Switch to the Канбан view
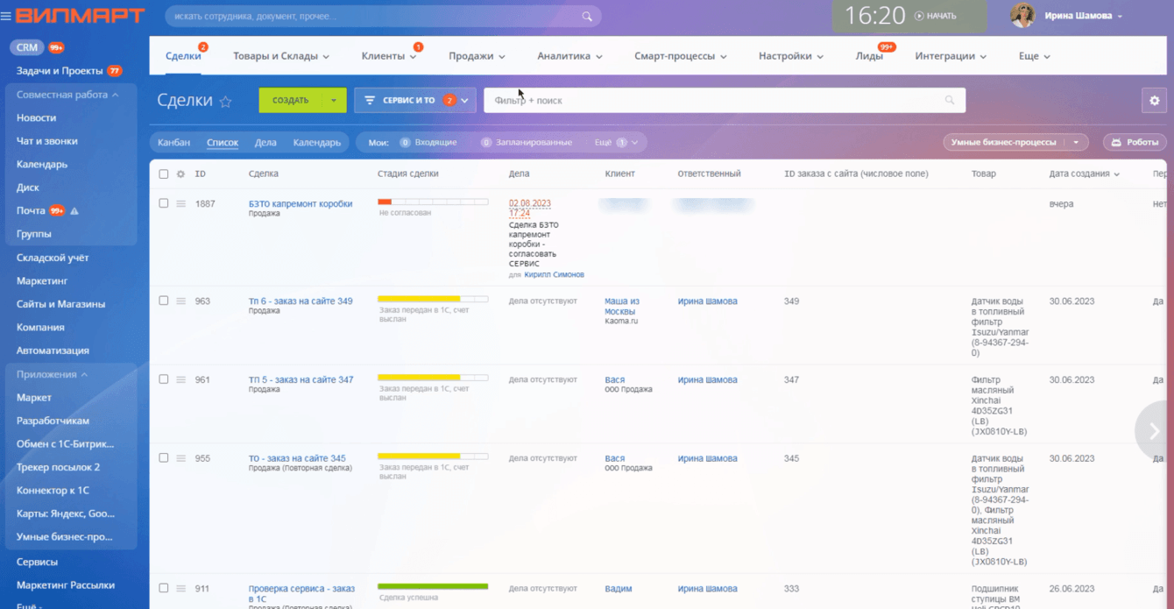The image size is (1174, 609). pos(173,142)
